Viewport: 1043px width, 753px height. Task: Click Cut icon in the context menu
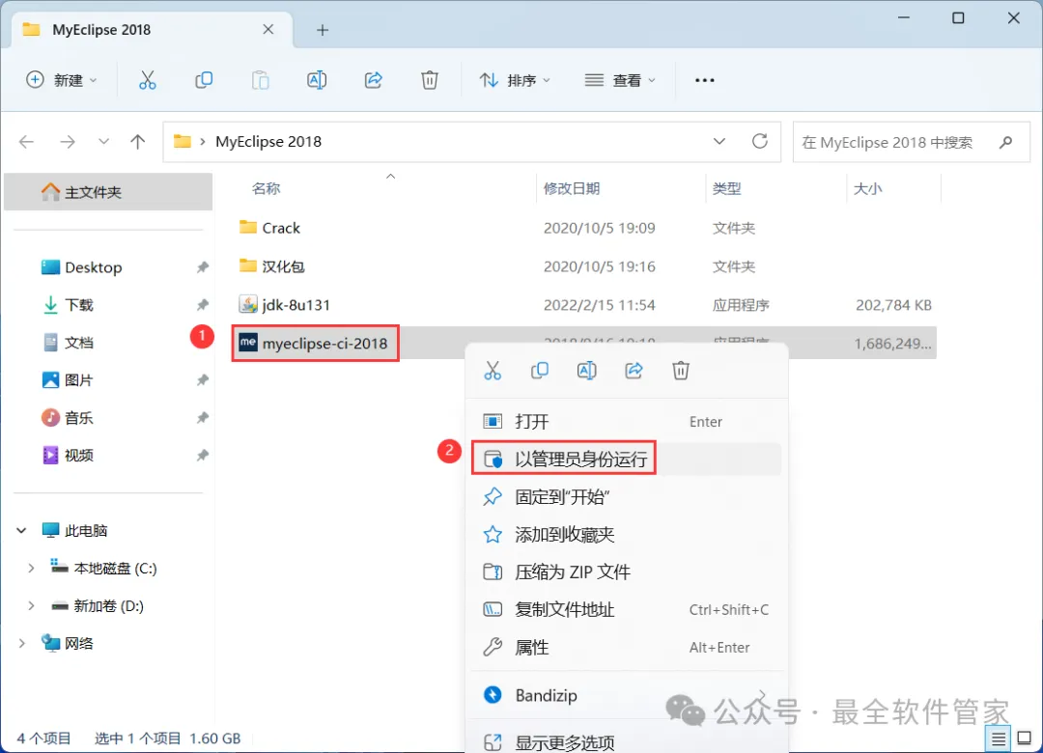[493, 371]
